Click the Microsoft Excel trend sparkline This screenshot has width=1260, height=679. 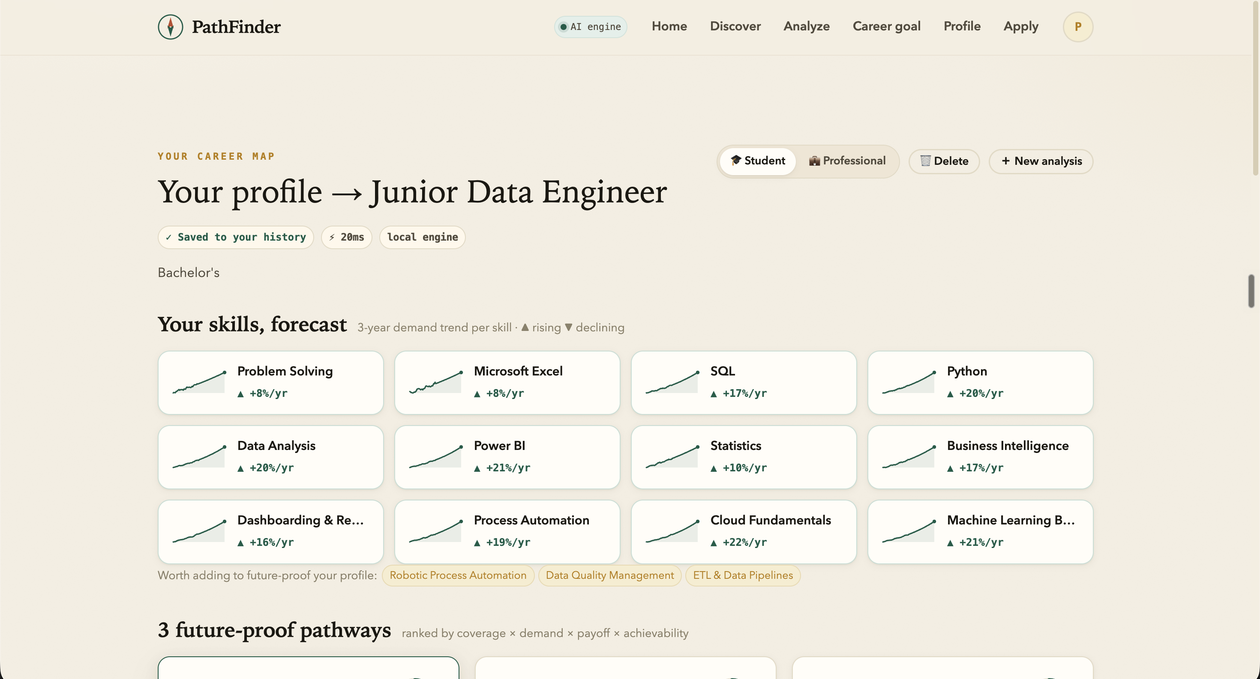pos(436,382)
